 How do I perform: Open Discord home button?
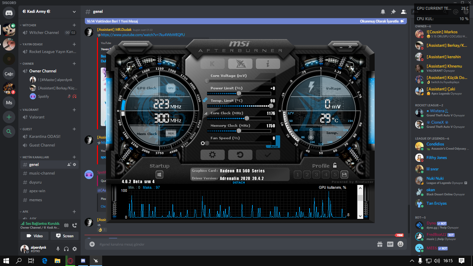[9, 13]
